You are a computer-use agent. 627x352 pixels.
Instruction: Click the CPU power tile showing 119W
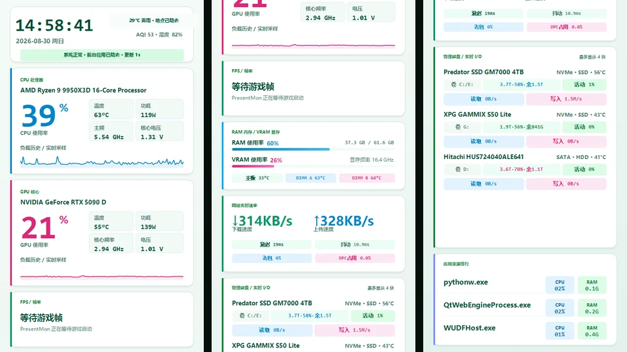[159, 110]
